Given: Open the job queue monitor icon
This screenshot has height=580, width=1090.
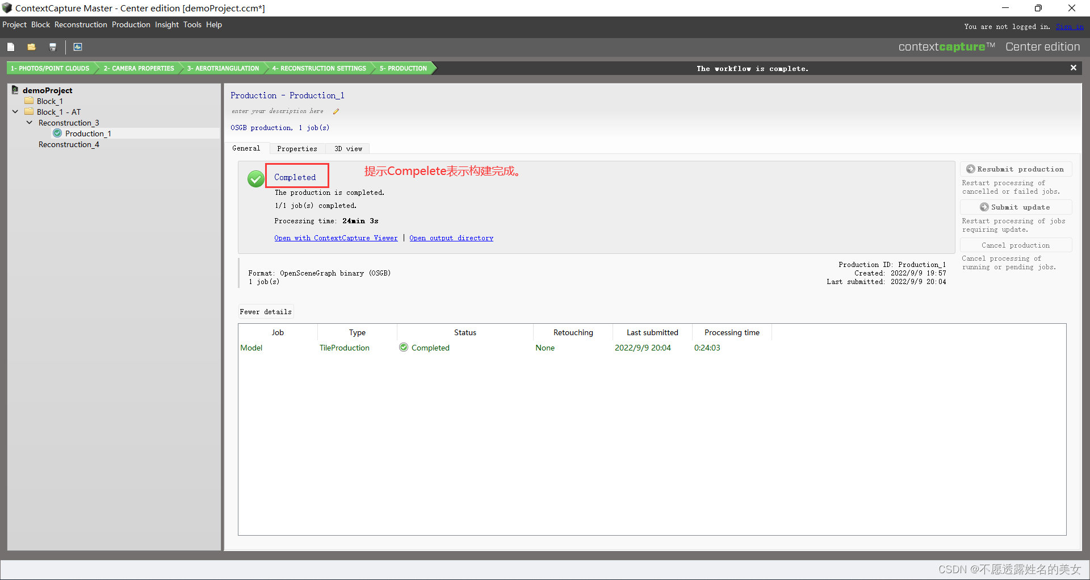Looking at the screenshot, I should tap(78, 47).
